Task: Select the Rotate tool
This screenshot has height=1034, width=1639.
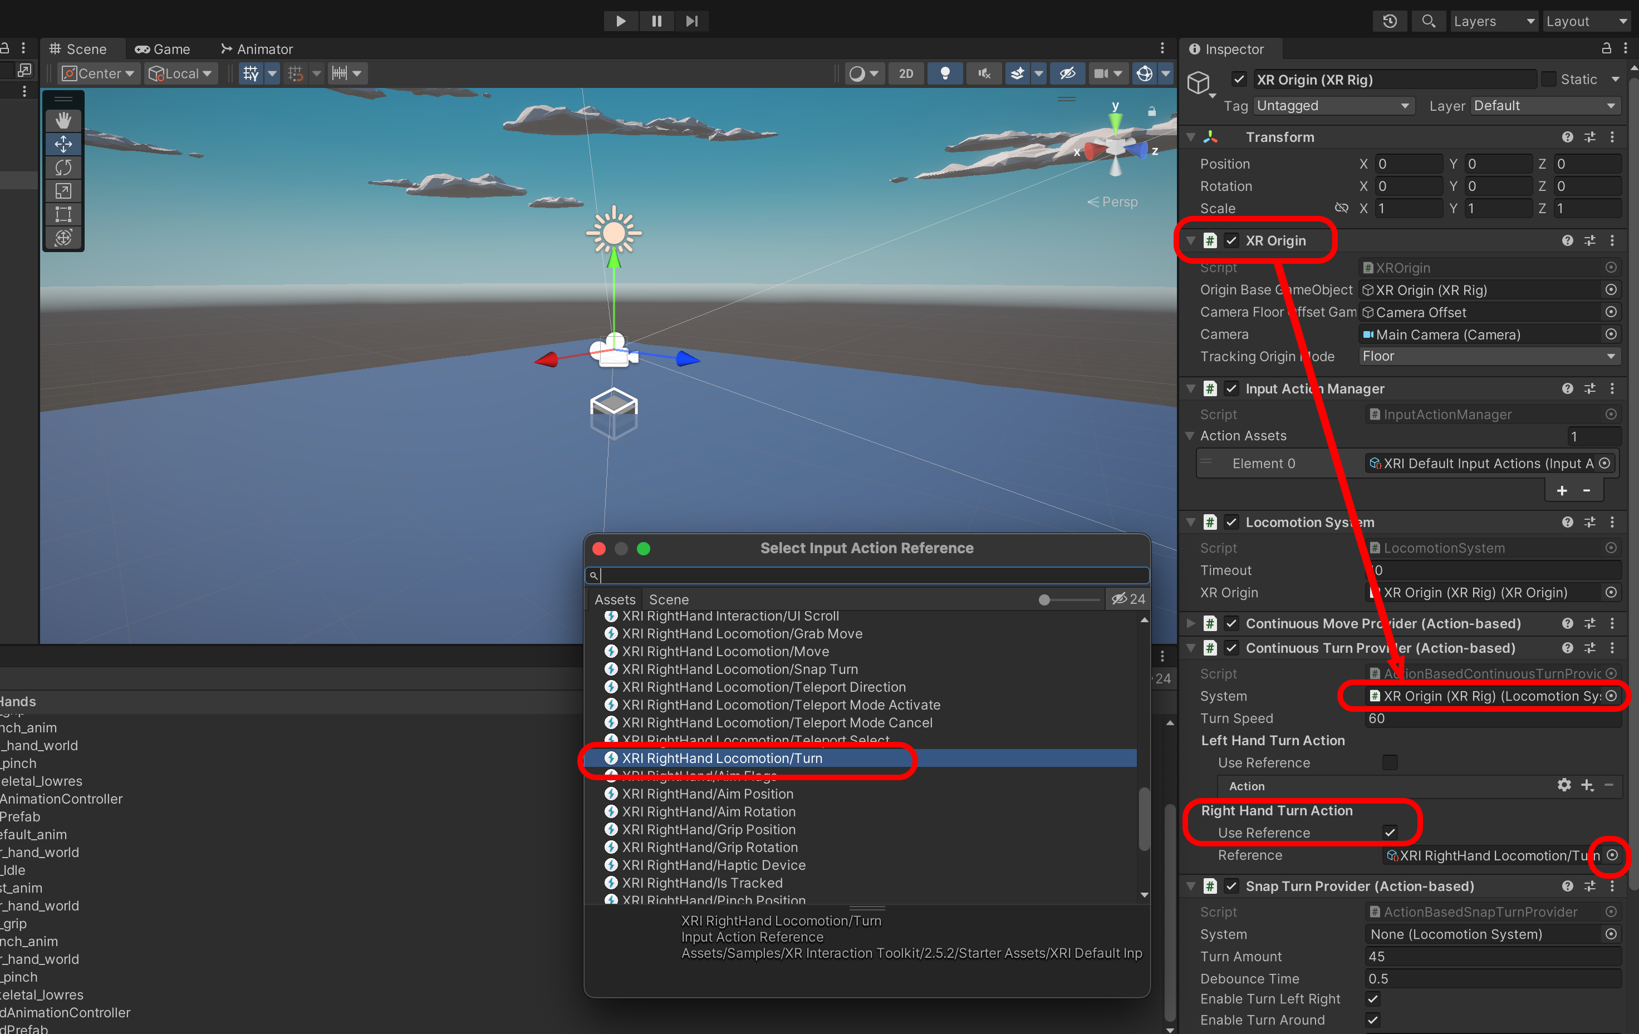Action: click(x=63, y=168)
